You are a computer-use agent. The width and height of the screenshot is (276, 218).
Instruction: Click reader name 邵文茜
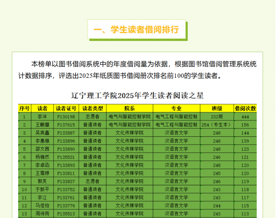tap(42, 149)
